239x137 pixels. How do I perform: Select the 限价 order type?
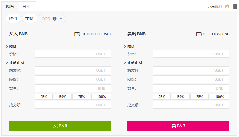pos(13,18)
